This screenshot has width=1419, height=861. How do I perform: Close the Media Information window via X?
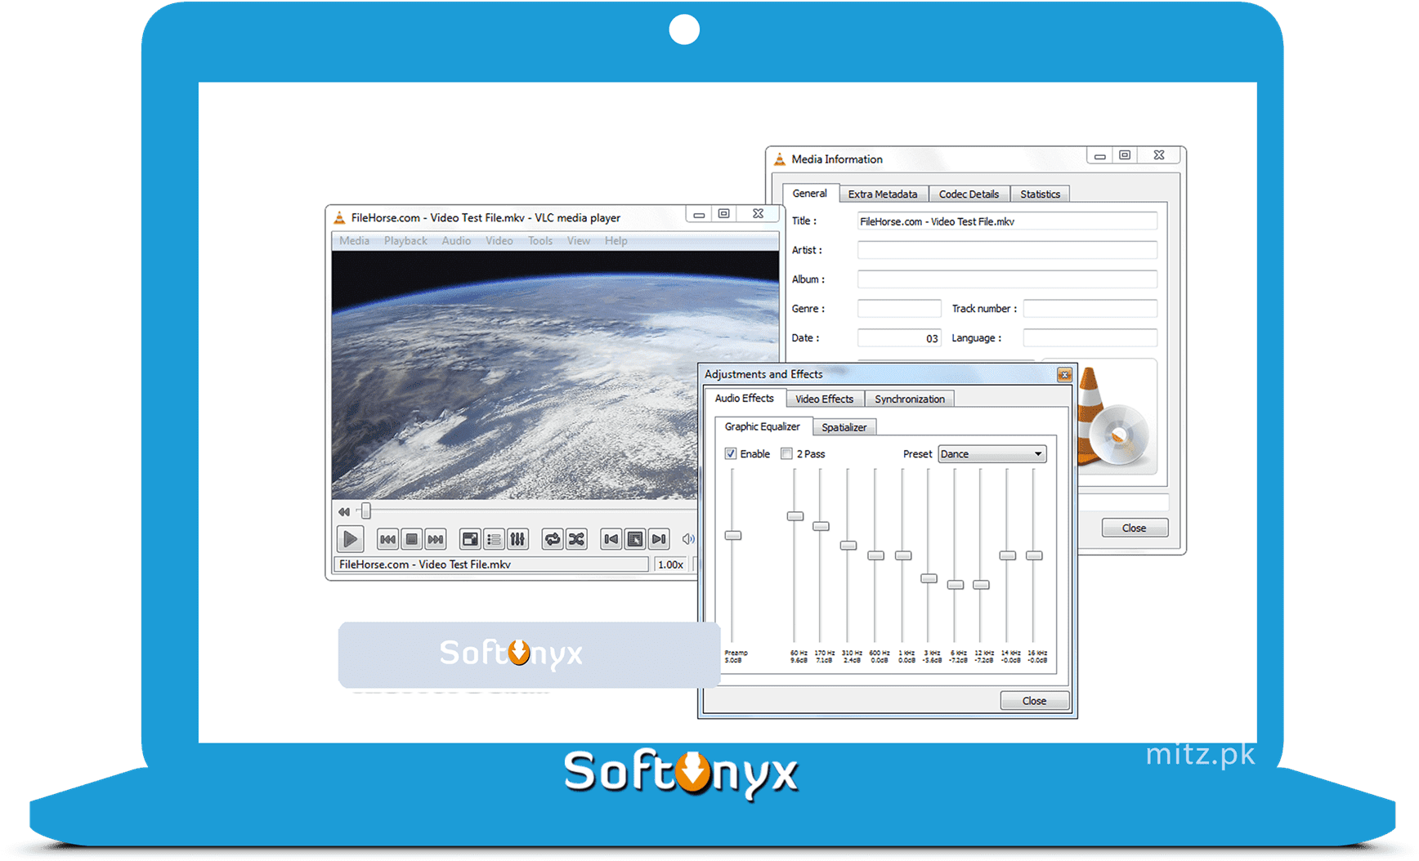tap(1159, 155)
